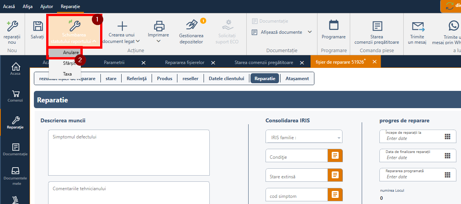
Task: Switch to the Reparație ribbon tab
Action: click(70, 7)
